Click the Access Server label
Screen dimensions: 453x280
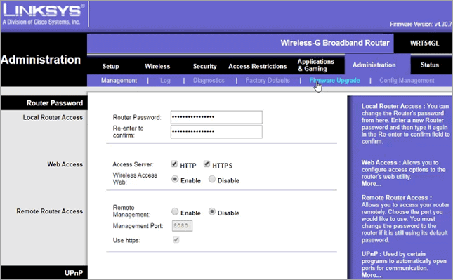tap(133, 164)
